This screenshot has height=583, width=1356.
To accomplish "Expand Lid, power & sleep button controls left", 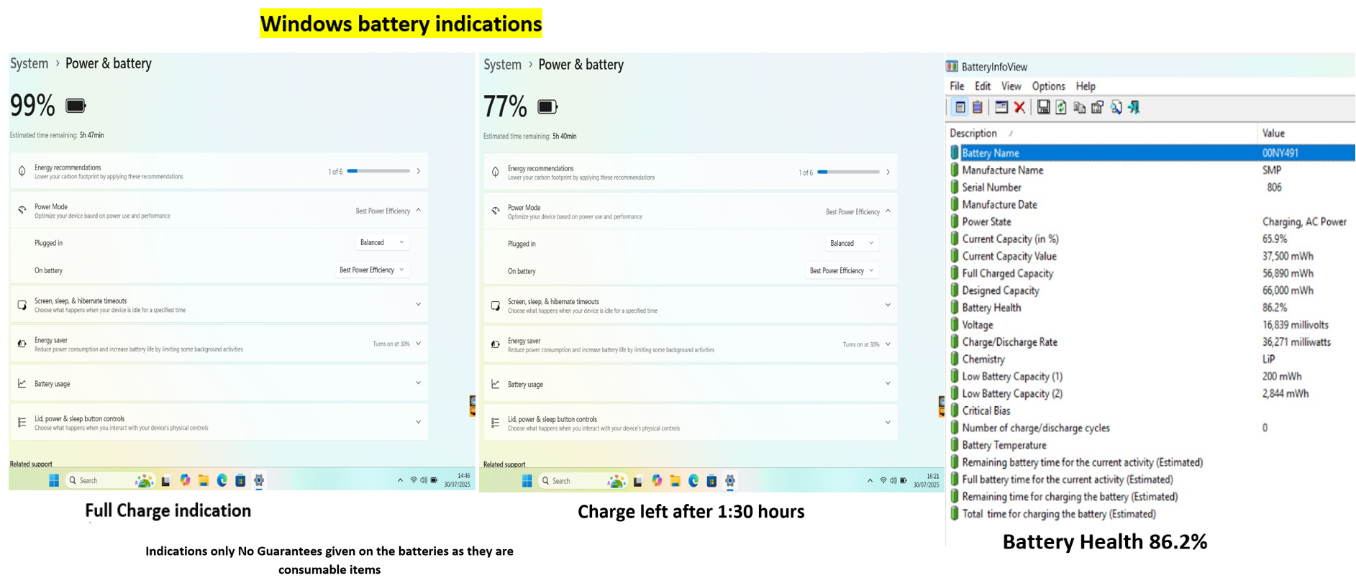I will [219, 423].
